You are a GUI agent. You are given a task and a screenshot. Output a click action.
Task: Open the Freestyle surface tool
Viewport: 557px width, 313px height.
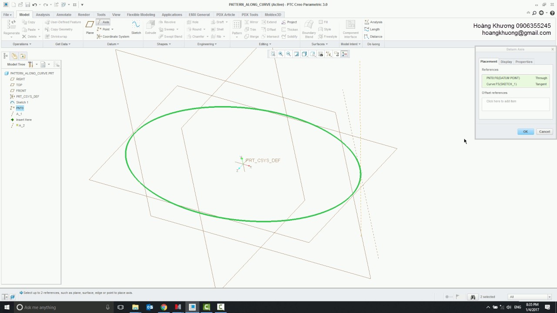[328, 37]
